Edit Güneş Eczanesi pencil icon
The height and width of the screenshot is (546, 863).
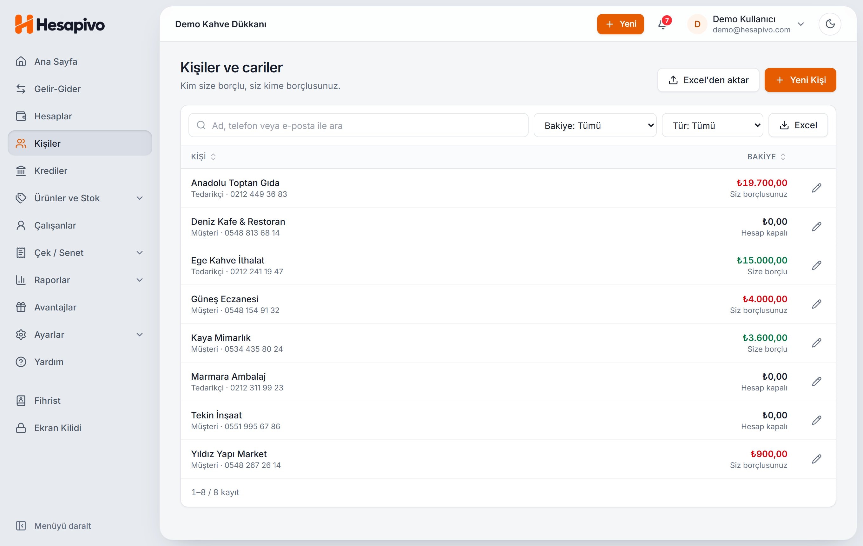point(816,304)
